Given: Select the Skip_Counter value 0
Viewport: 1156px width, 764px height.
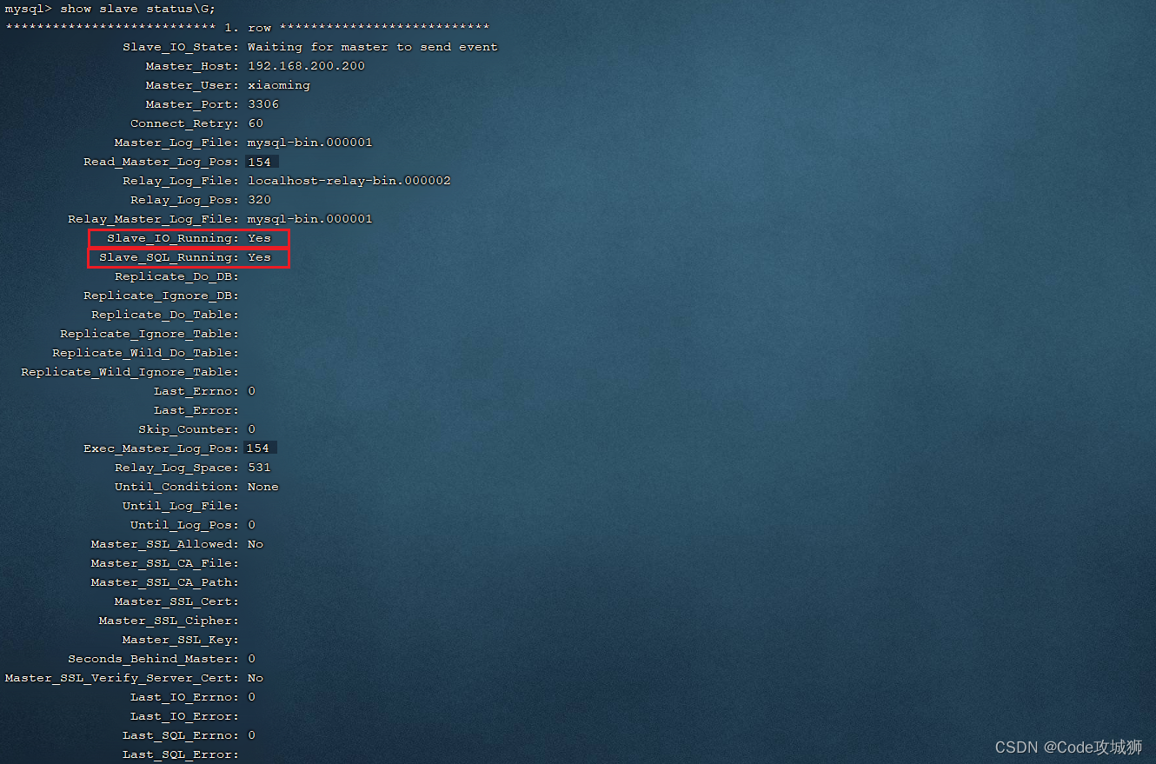Looking at the screenshot, I should pos(251,429).
